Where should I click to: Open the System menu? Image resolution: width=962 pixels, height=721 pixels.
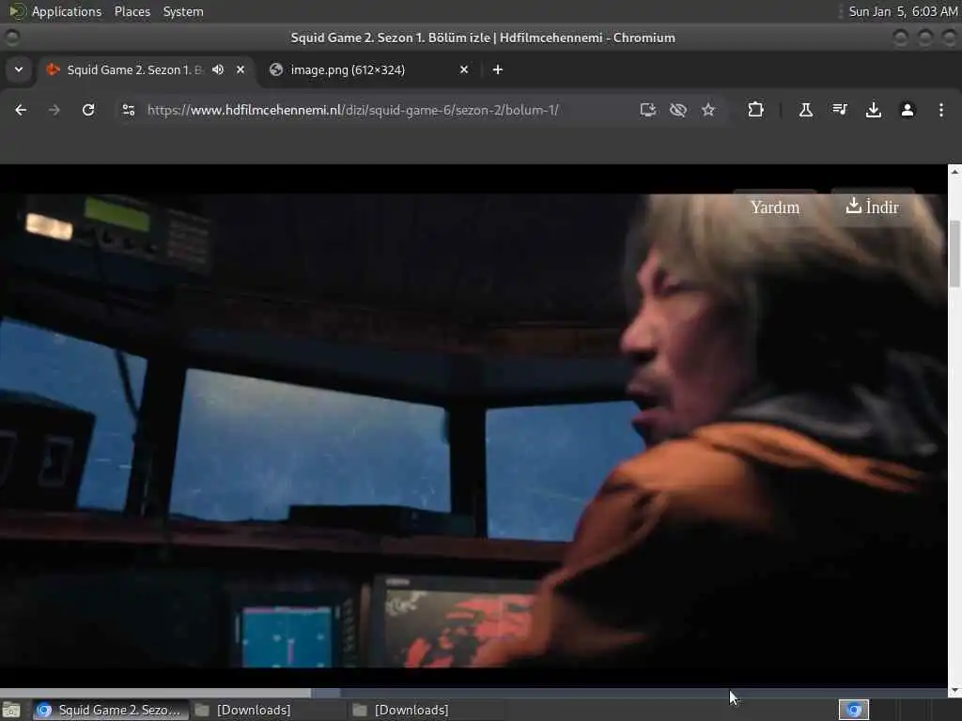183,11
